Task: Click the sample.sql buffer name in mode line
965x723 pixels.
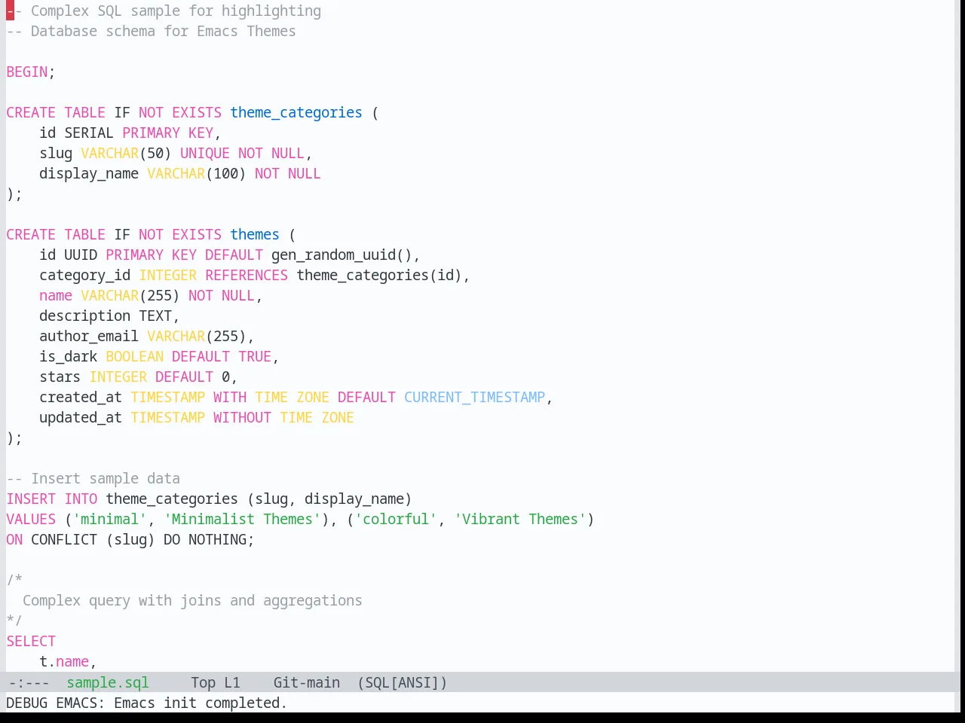Action: pyautogui.click(x=108, y=682)
